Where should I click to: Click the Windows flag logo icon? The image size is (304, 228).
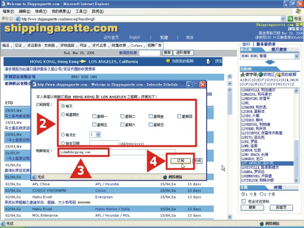pyautogui.click(x=298, y=11)
